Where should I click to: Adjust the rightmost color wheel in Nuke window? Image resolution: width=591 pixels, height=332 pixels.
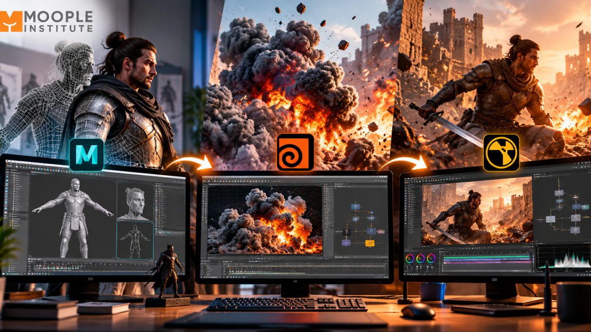pos(431,258)
